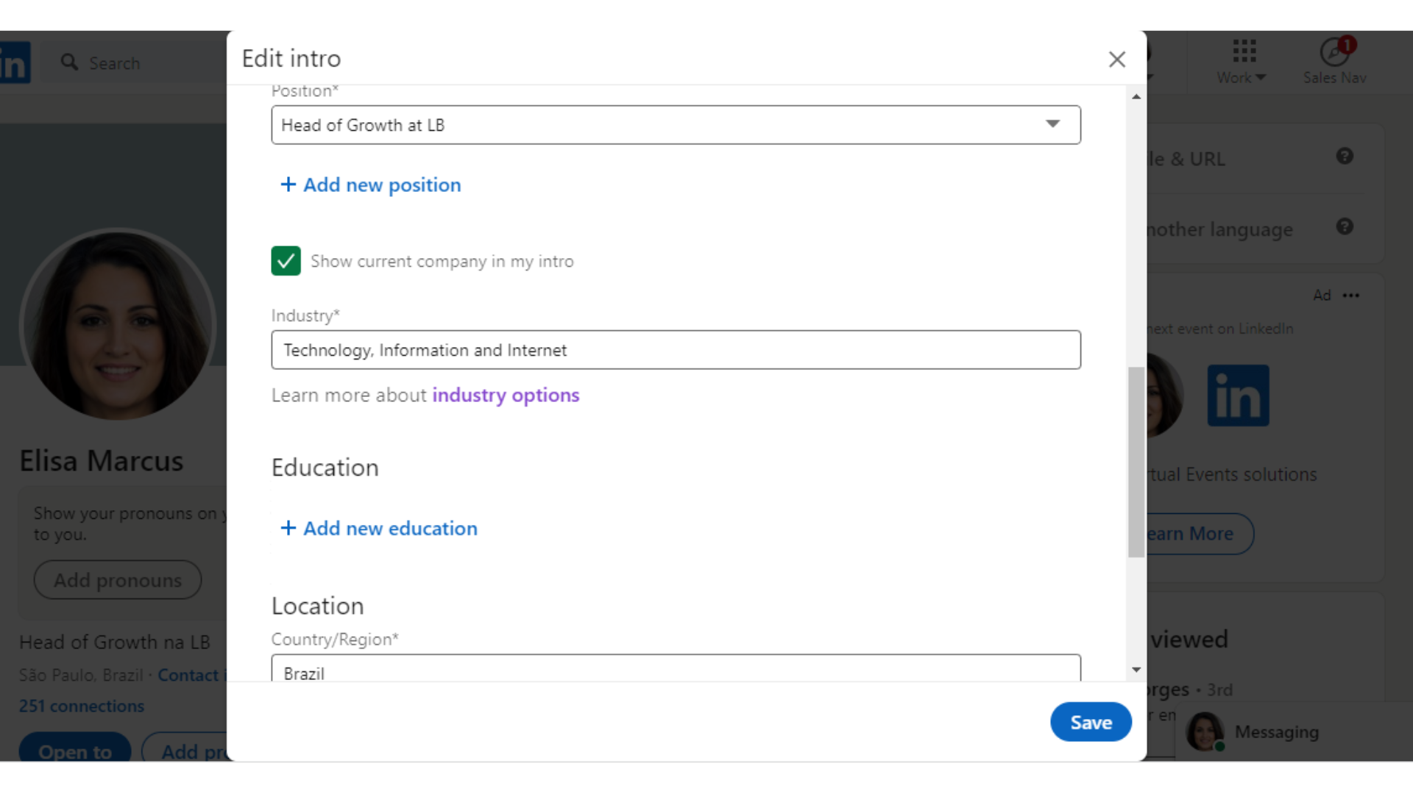Click the scrollbar up arrow in dialog

(x=1136, y=97)
